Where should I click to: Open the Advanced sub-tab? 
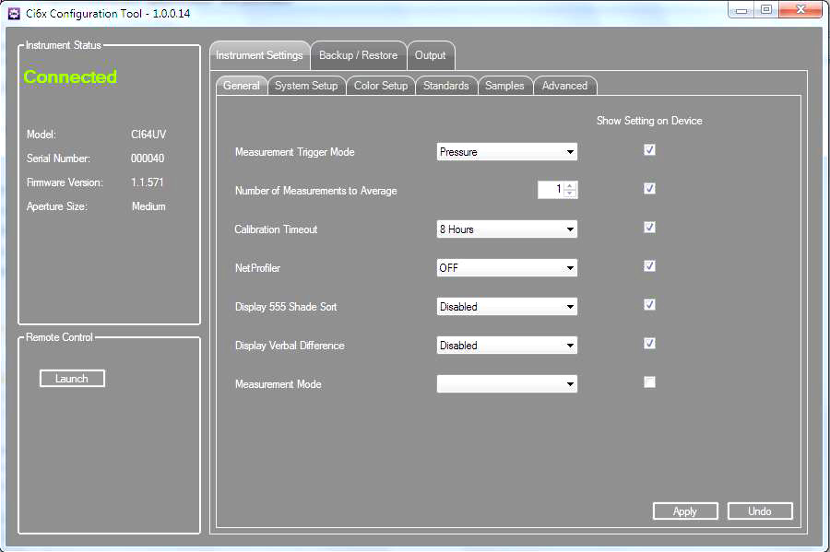[564, 86]
